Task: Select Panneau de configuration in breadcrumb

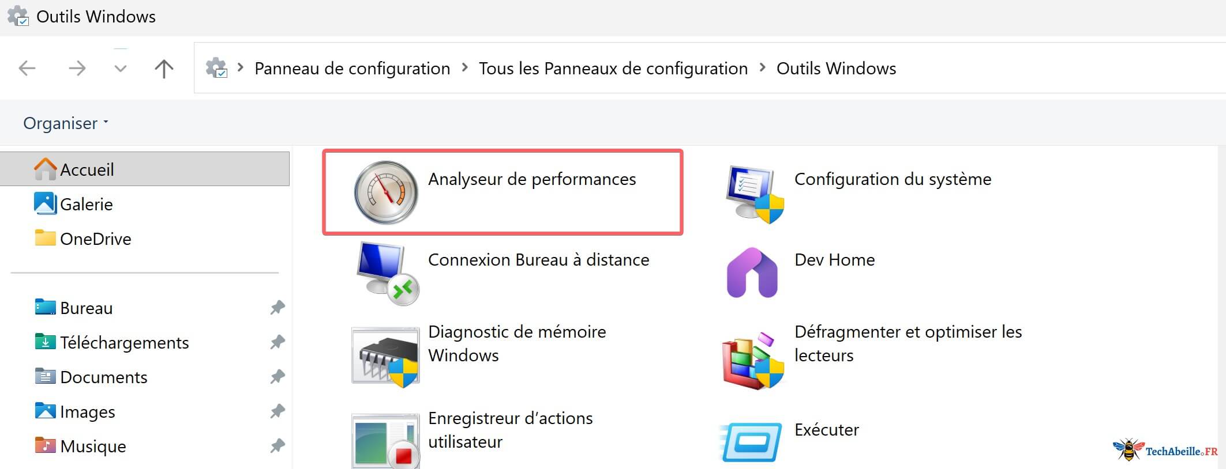Action: tap(352, 67)
